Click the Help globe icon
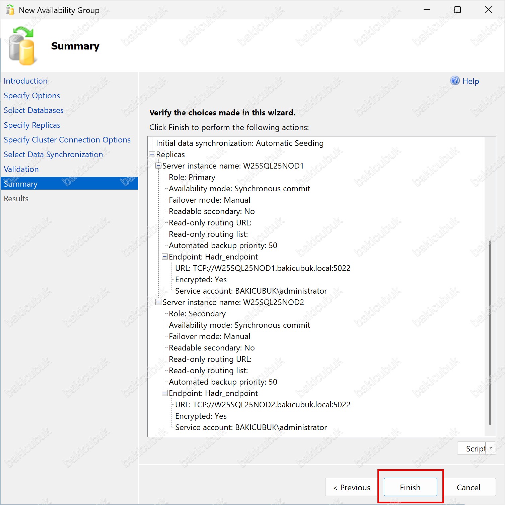This screenshot has width=505, height=505. tap(455, 81)
